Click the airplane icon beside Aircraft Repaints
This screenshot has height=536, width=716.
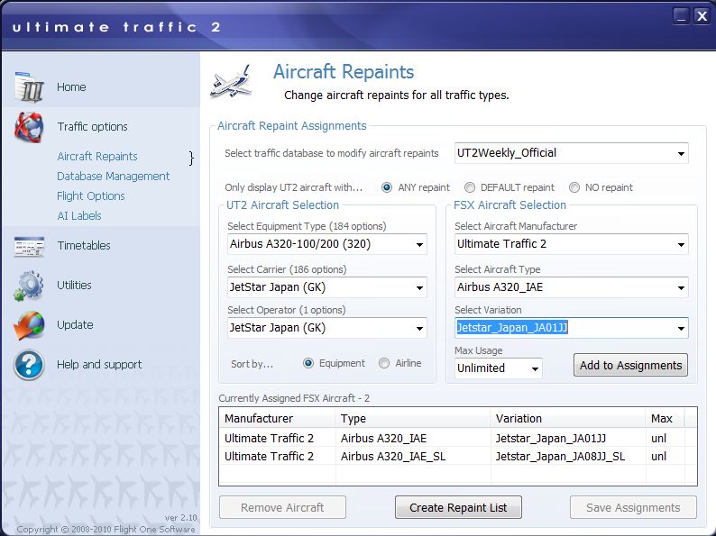point(232,82)
